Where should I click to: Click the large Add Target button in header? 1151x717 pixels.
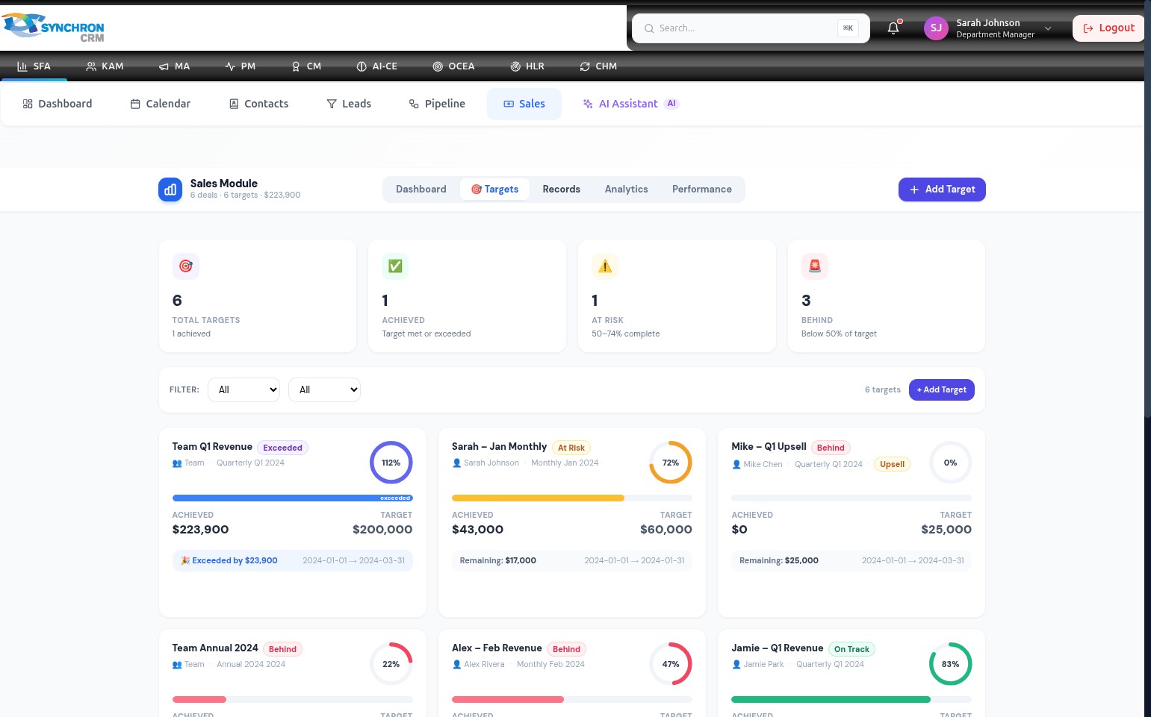[942, 190]
